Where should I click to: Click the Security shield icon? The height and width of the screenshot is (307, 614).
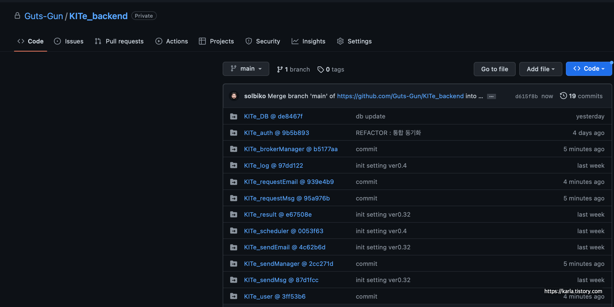tap(249, 41)
